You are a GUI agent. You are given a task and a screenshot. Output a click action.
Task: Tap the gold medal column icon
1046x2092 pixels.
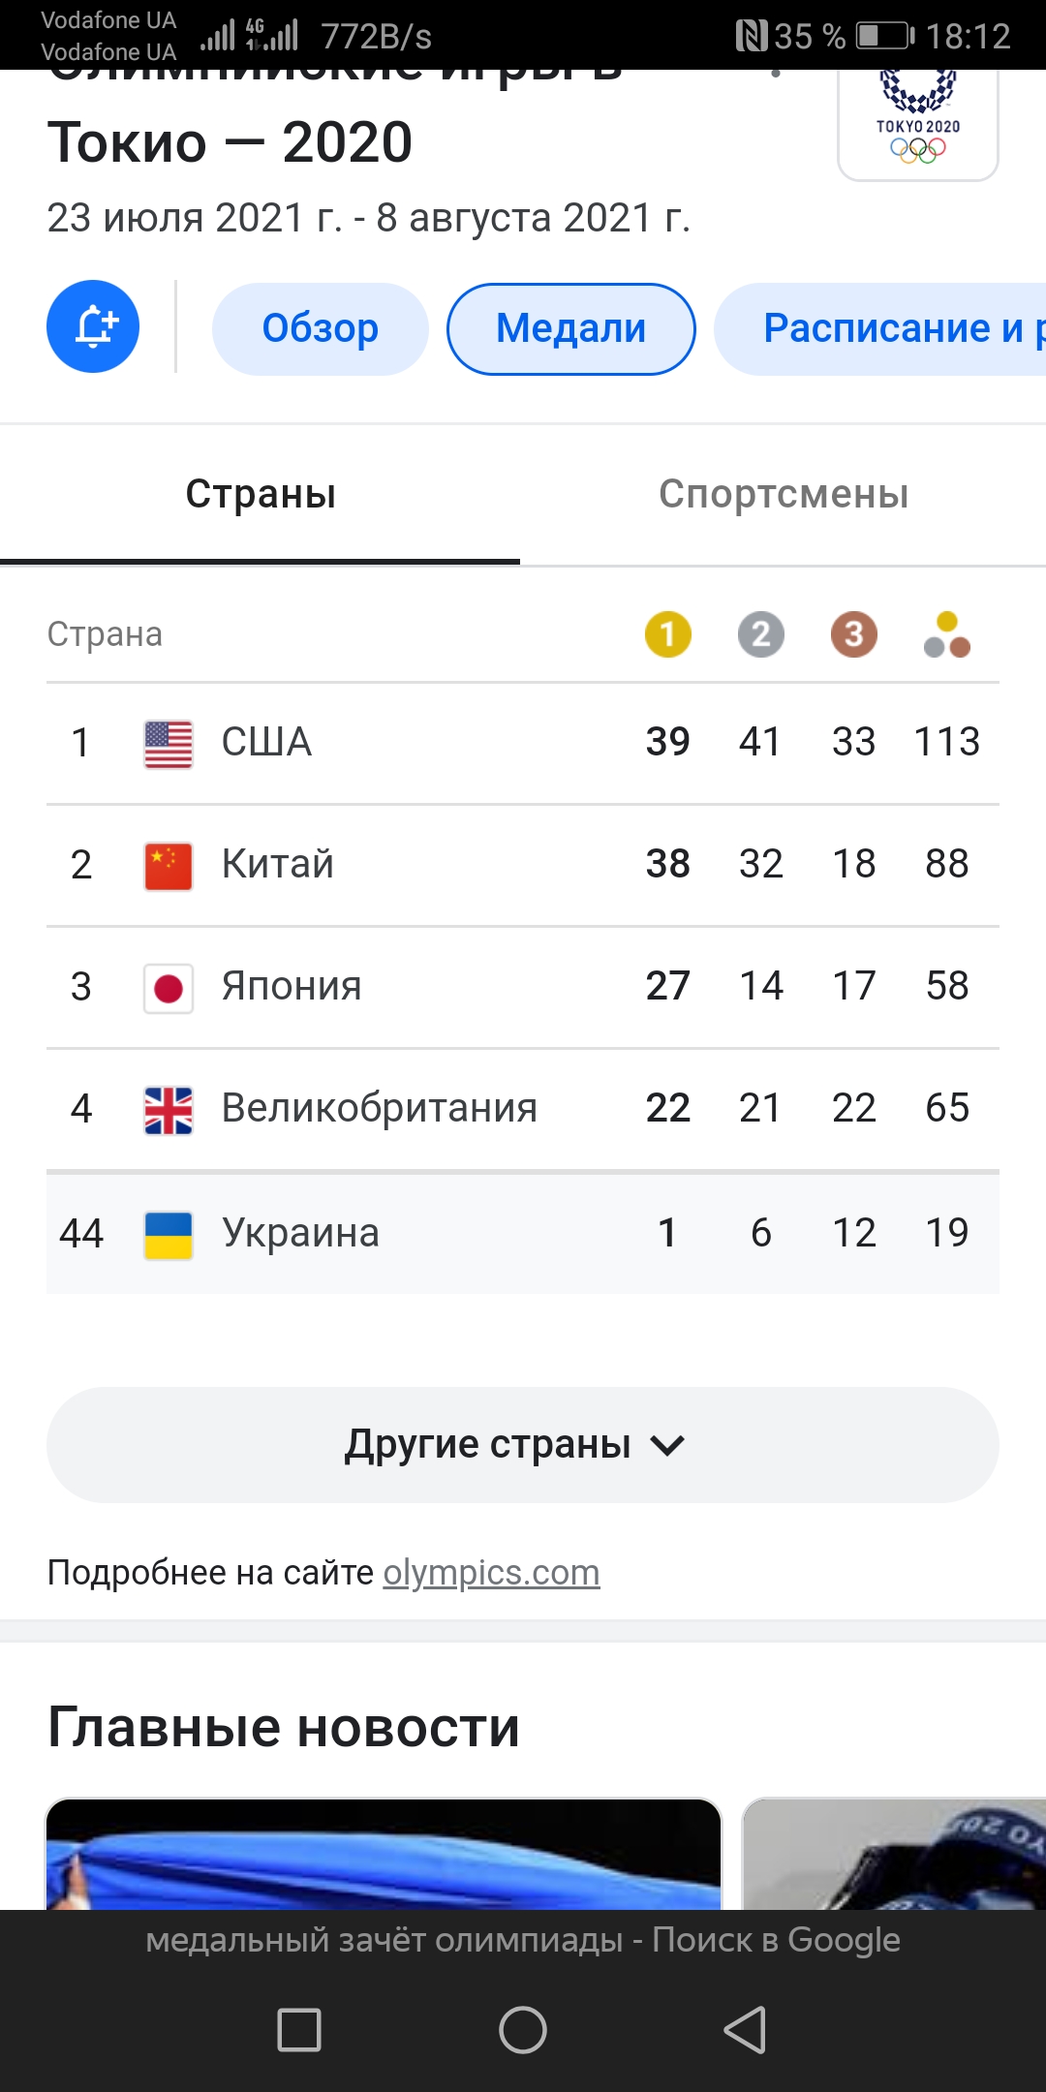point(667,634)
